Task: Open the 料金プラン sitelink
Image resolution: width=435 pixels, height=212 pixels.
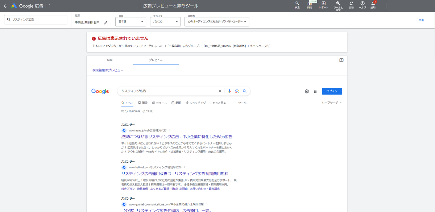Action: coord(128,189)
